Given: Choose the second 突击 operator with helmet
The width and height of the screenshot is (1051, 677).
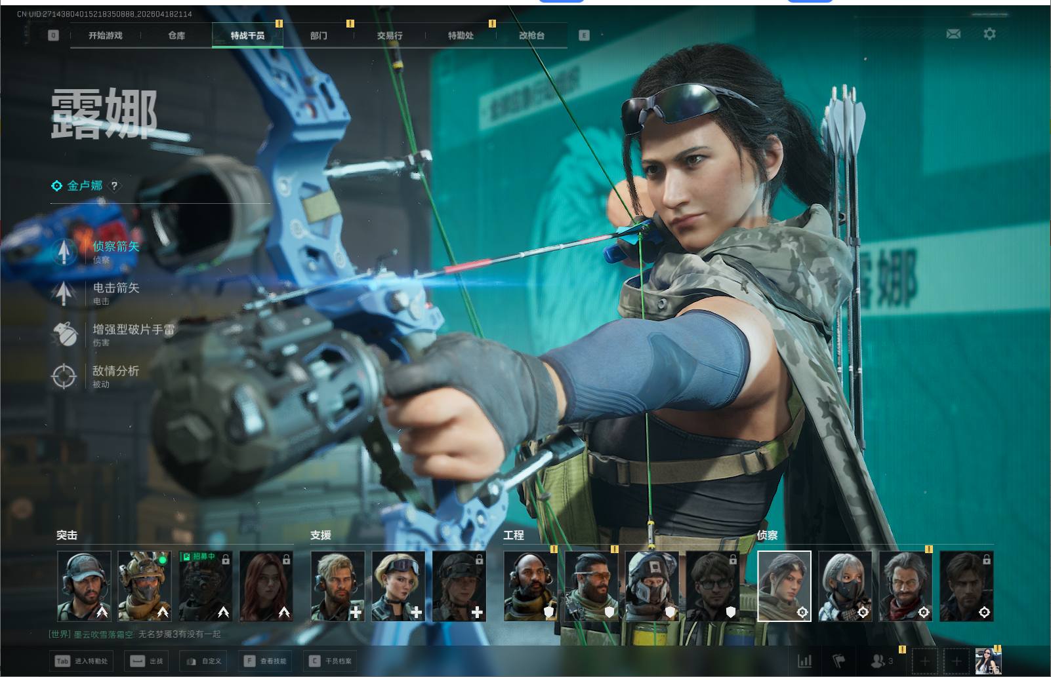Looking at the screenshot, I should click(x=144, y=586).
